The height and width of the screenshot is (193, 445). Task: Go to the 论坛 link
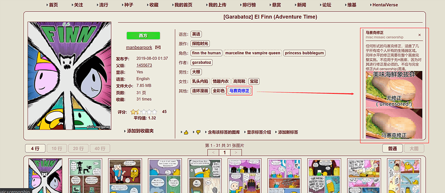pyautogui.click(x=326, y=5)
